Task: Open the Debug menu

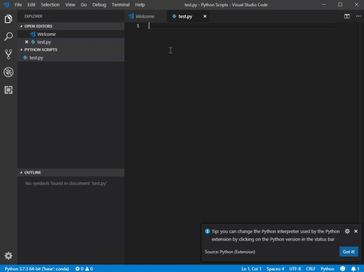Action: tap(99, 5)
